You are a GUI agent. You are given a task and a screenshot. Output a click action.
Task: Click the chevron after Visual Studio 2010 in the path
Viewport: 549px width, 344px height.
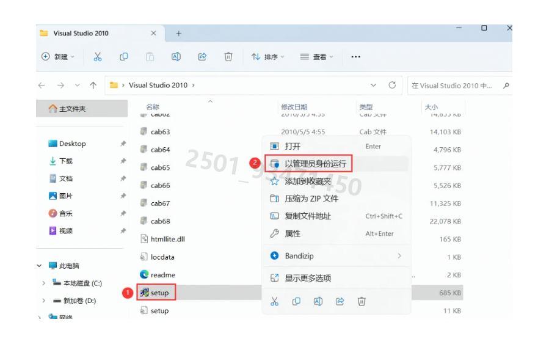[193, 85]
